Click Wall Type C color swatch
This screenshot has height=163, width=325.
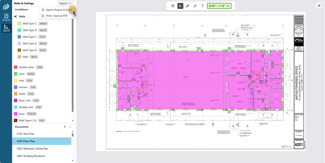click(19, 23)
